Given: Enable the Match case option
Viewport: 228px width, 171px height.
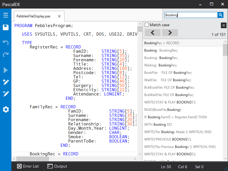Looking at the screenshot, I should pyautogui.click(x=146, y=25).
